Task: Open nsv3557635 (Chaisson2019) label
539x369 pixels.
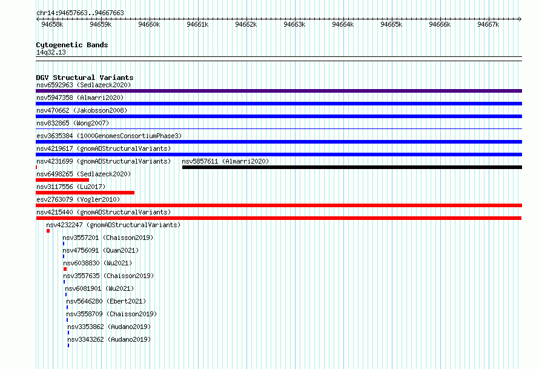Action: pyautogui.click(x=108, y=276)
